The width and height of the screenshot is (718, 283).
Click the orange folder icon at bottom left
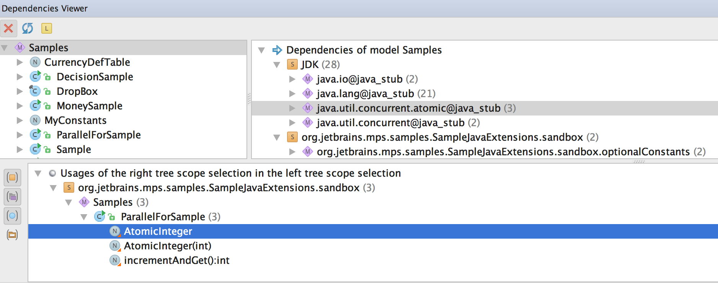[x=12, y=235]
